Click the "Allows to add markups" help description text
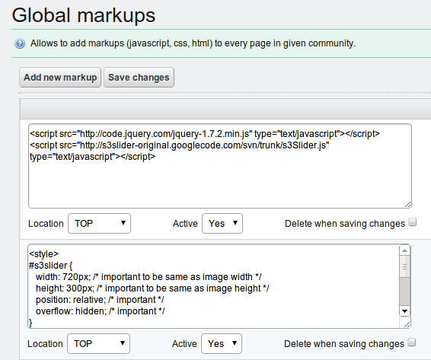Screen dimensions: 431x360 pyautogui.click(x=193, y=43)
